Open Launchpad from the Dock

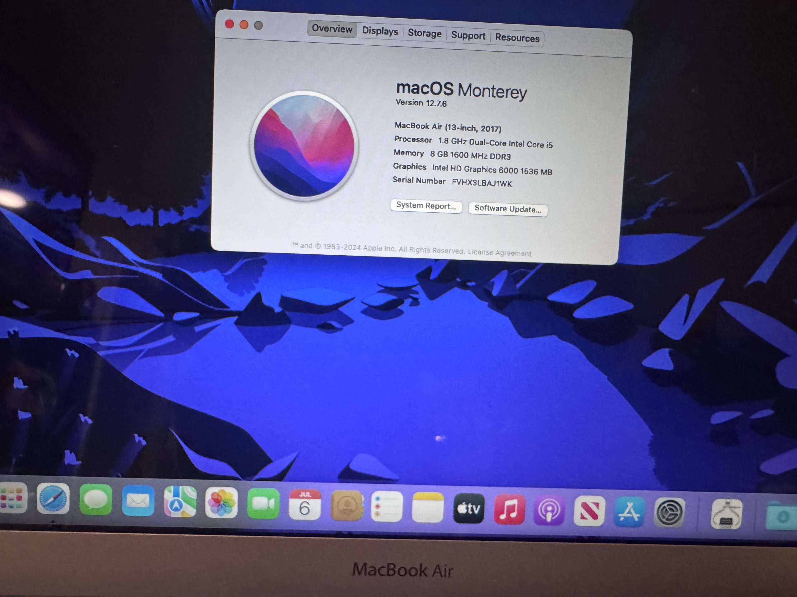click(13, 498)
